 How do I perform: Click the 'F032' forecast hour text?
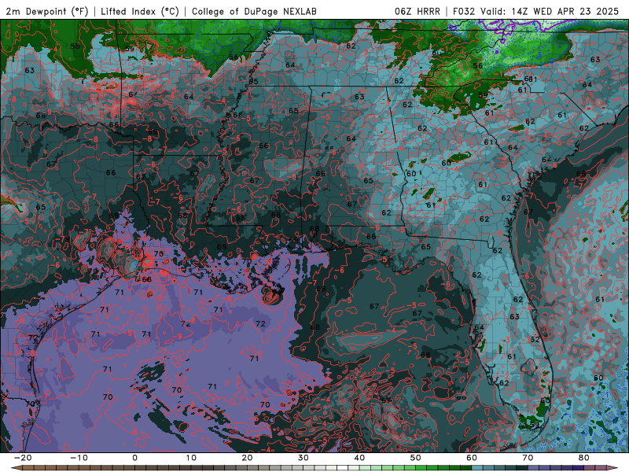coord(464,11)
